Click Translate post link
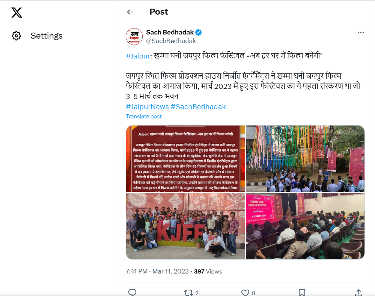375x296 pixels. coord(144,117)
